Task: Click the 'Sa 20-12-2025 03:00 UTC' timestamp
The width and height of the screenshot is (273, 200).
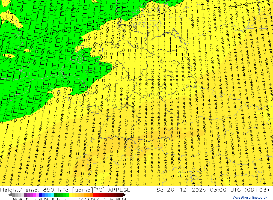Action: click(x=199, y=190)
